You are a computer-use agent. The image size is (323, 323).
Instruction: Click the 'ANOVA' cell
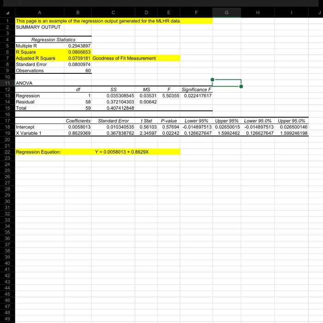pyautogui.click(x=24, y=83)
